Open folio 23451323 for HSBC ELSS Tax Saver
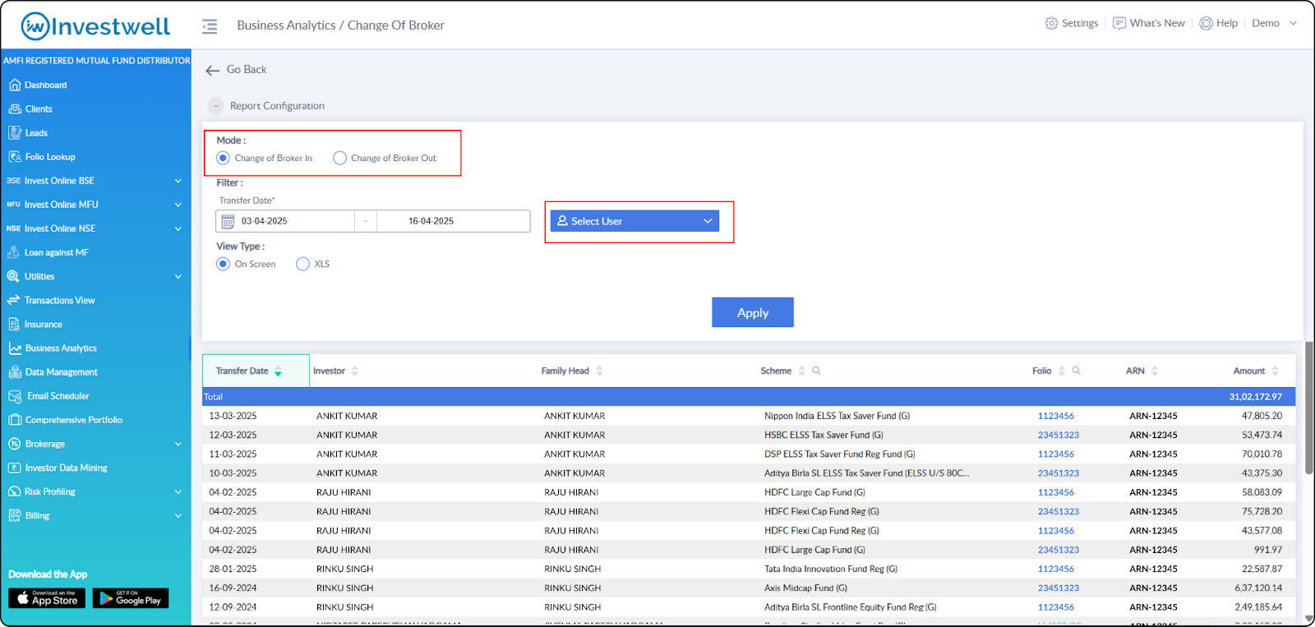Image resolution: width=1315 pixels, height=627 pixels. click(1059, 435)
